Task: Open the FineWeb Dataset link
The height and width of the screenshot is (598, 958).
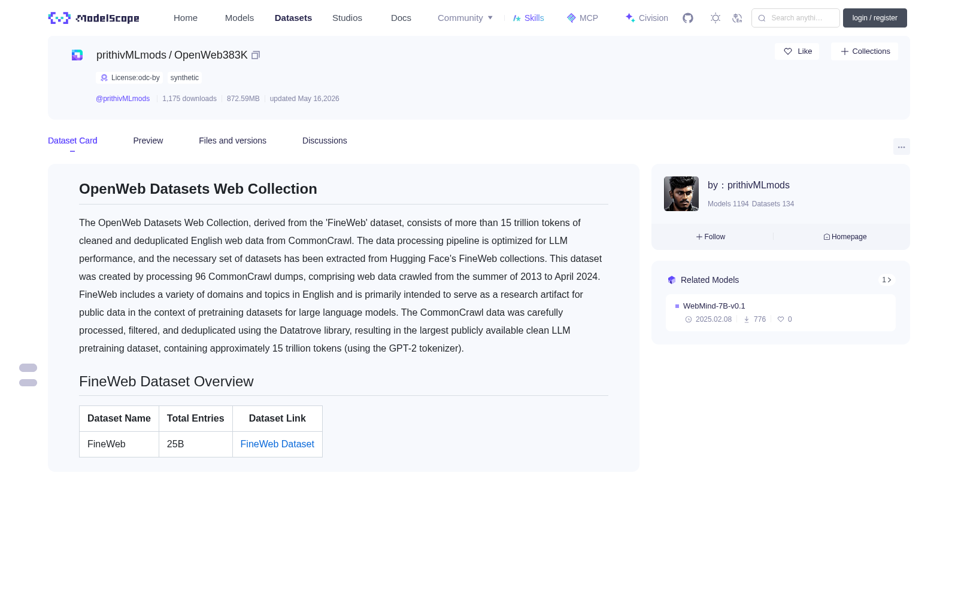Action: (277, 444)
